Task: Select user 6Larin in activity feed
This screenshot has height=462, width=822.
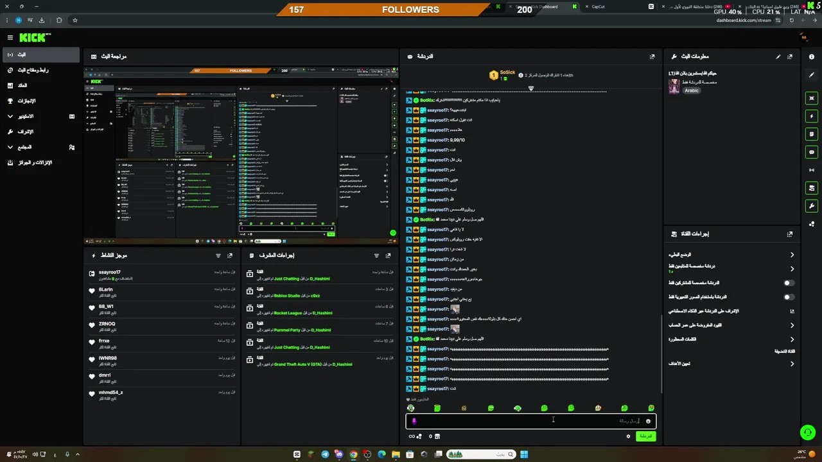Action: click(x=105, y=289)
